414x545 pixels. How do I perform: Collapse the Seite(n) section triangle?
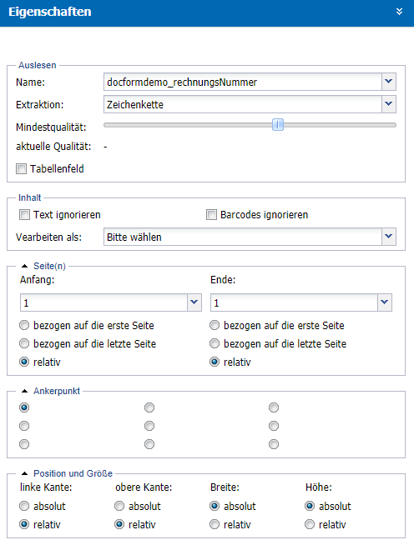24,266
